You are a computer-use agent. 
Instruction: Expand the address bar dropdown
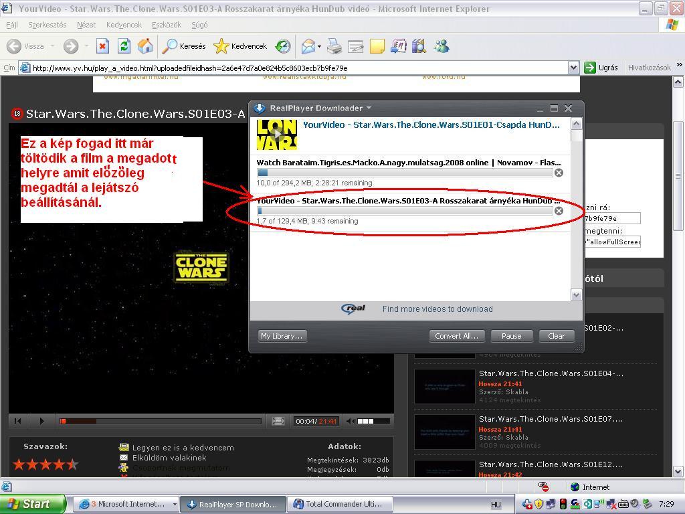click(573, 68)
